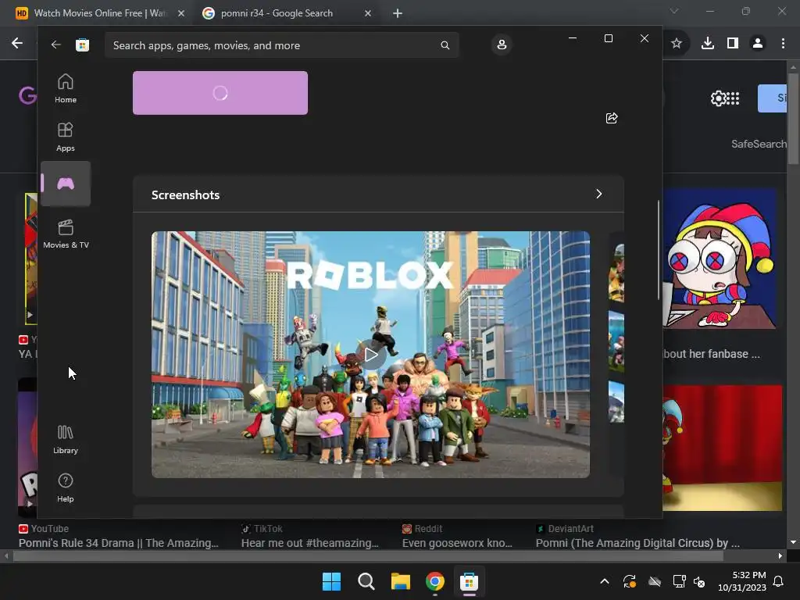Focus the Store search field

tap(281, 45)
